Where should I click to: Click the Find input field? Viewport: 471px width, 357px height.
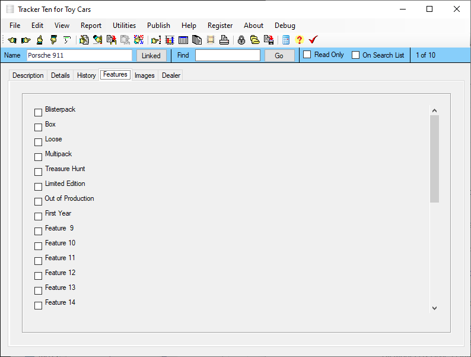pos(228,55)
